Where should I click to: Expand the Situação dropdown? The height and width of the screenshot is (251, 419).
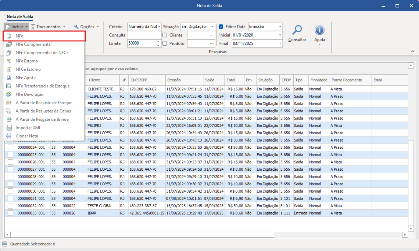[x=212, y=27]
